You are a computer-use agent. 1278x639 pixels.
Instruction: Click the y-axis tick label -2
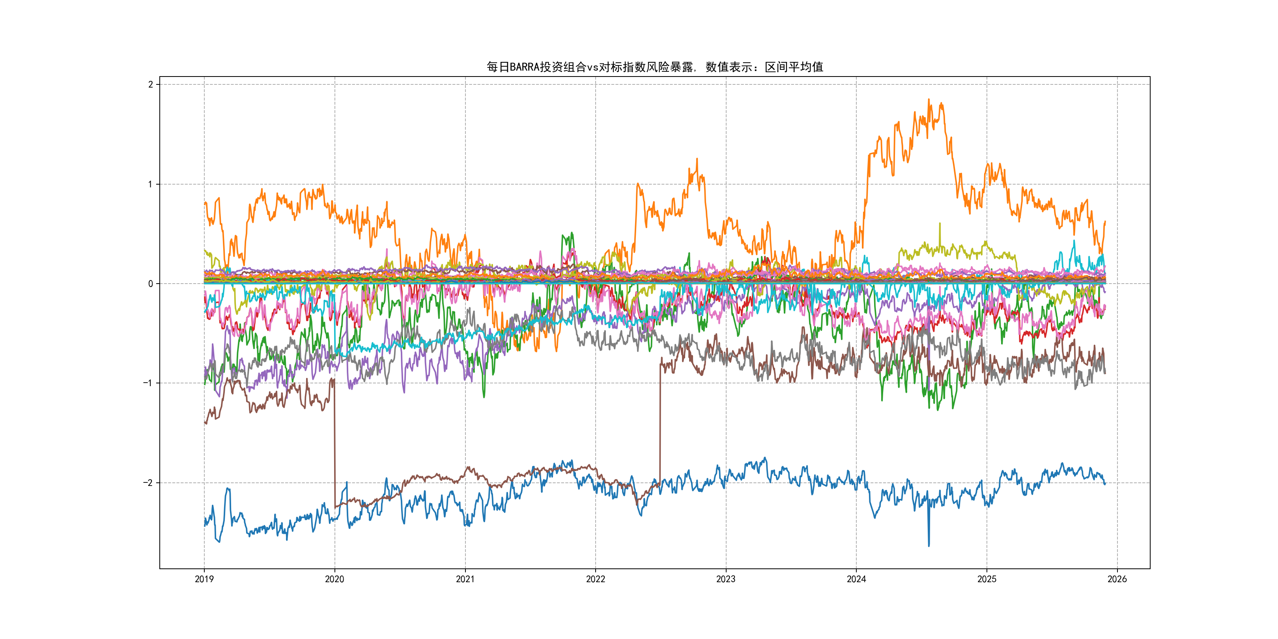click(148, 483)
